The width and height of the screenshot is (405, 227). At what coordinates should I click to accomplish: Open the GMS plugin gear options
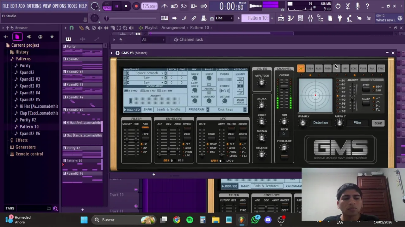(x=117, y=53)
